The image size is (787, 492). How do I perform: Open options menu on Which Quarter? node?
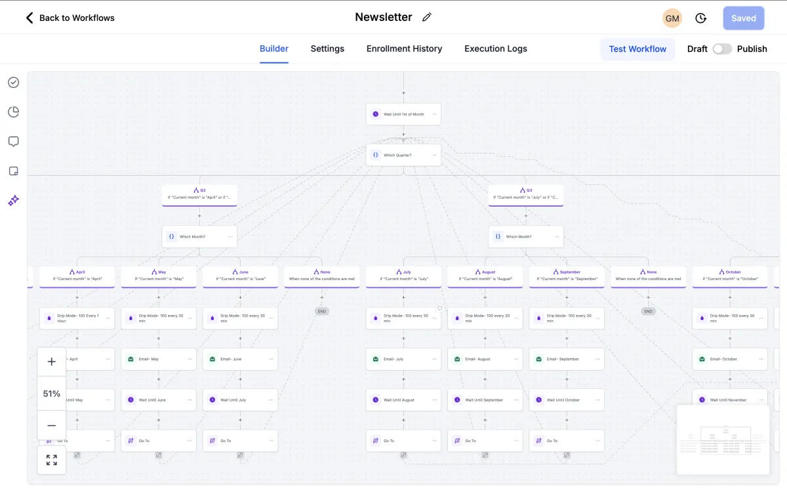pos(434,155)
